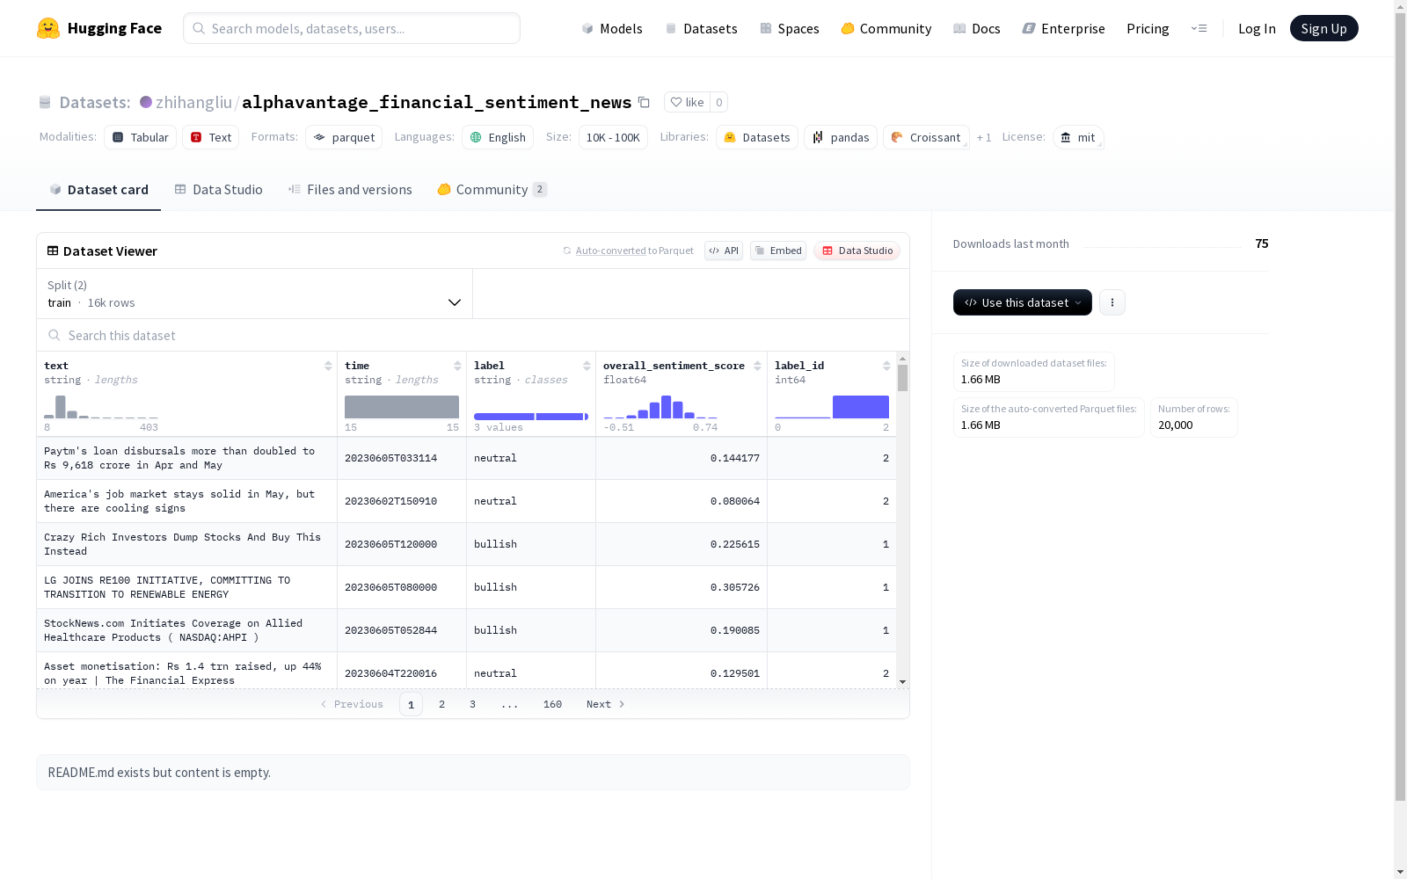Screen dimensions: 1407x879
Task: Click the current page 1 button
Action: (411, 704)
